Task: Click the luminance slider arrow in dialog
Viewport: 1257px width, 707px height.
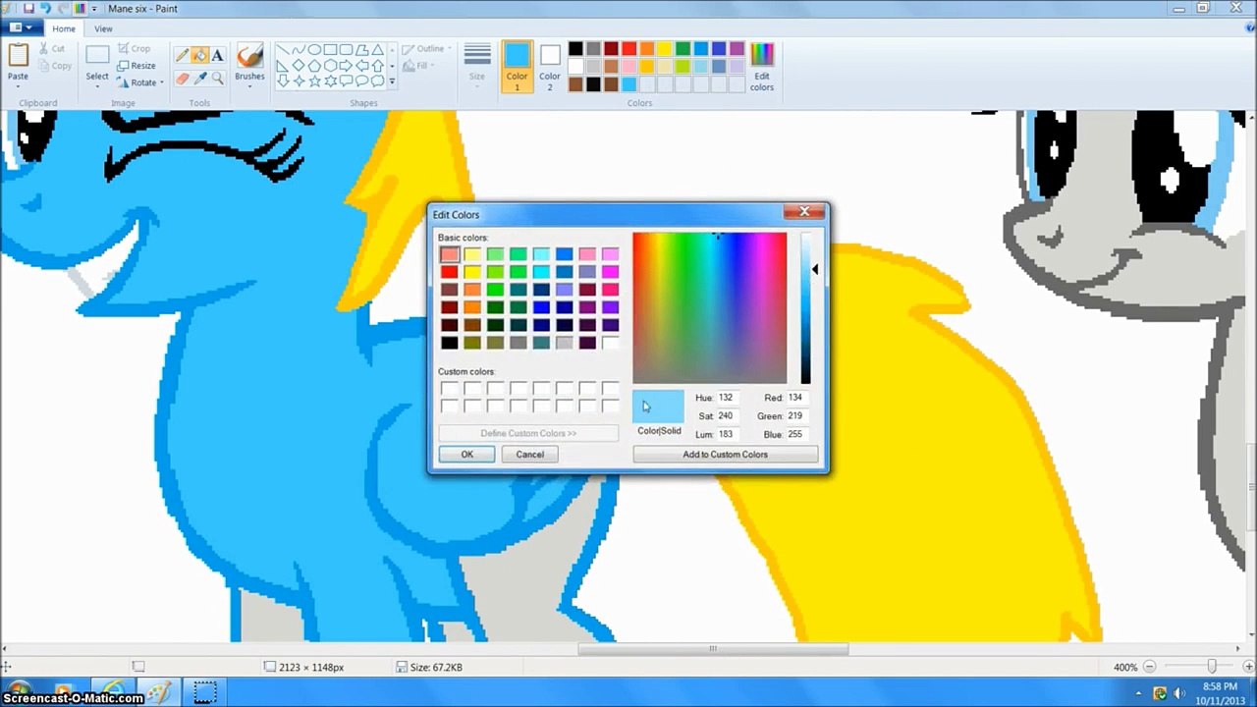Action: click(x=814, y=270)
